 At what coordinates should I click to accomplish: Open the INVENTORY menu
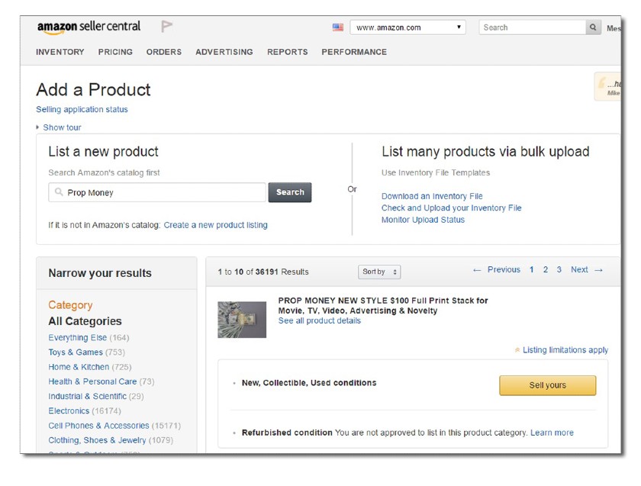click(x=60, y=52)
